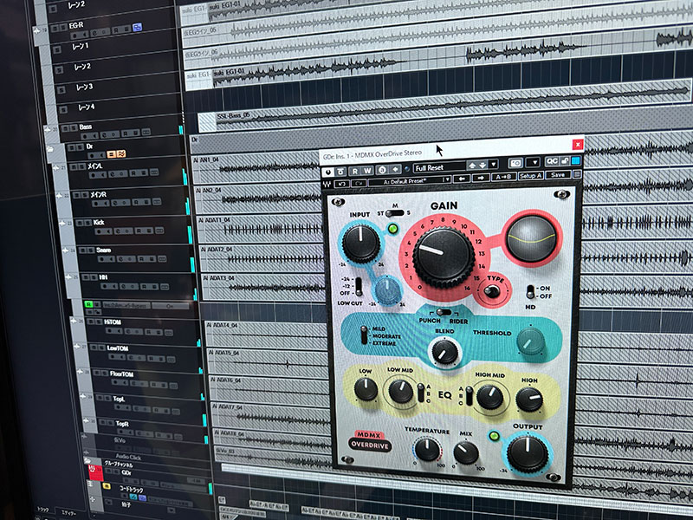Click the Setup A button
The image size is (693, 520).
click(530, 176)
